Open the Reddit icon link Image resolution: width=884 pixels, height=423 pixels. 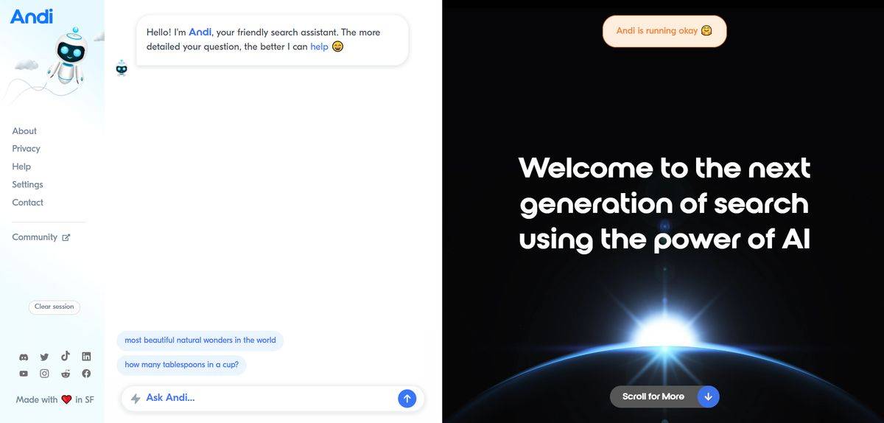click(x=66, y=374)
